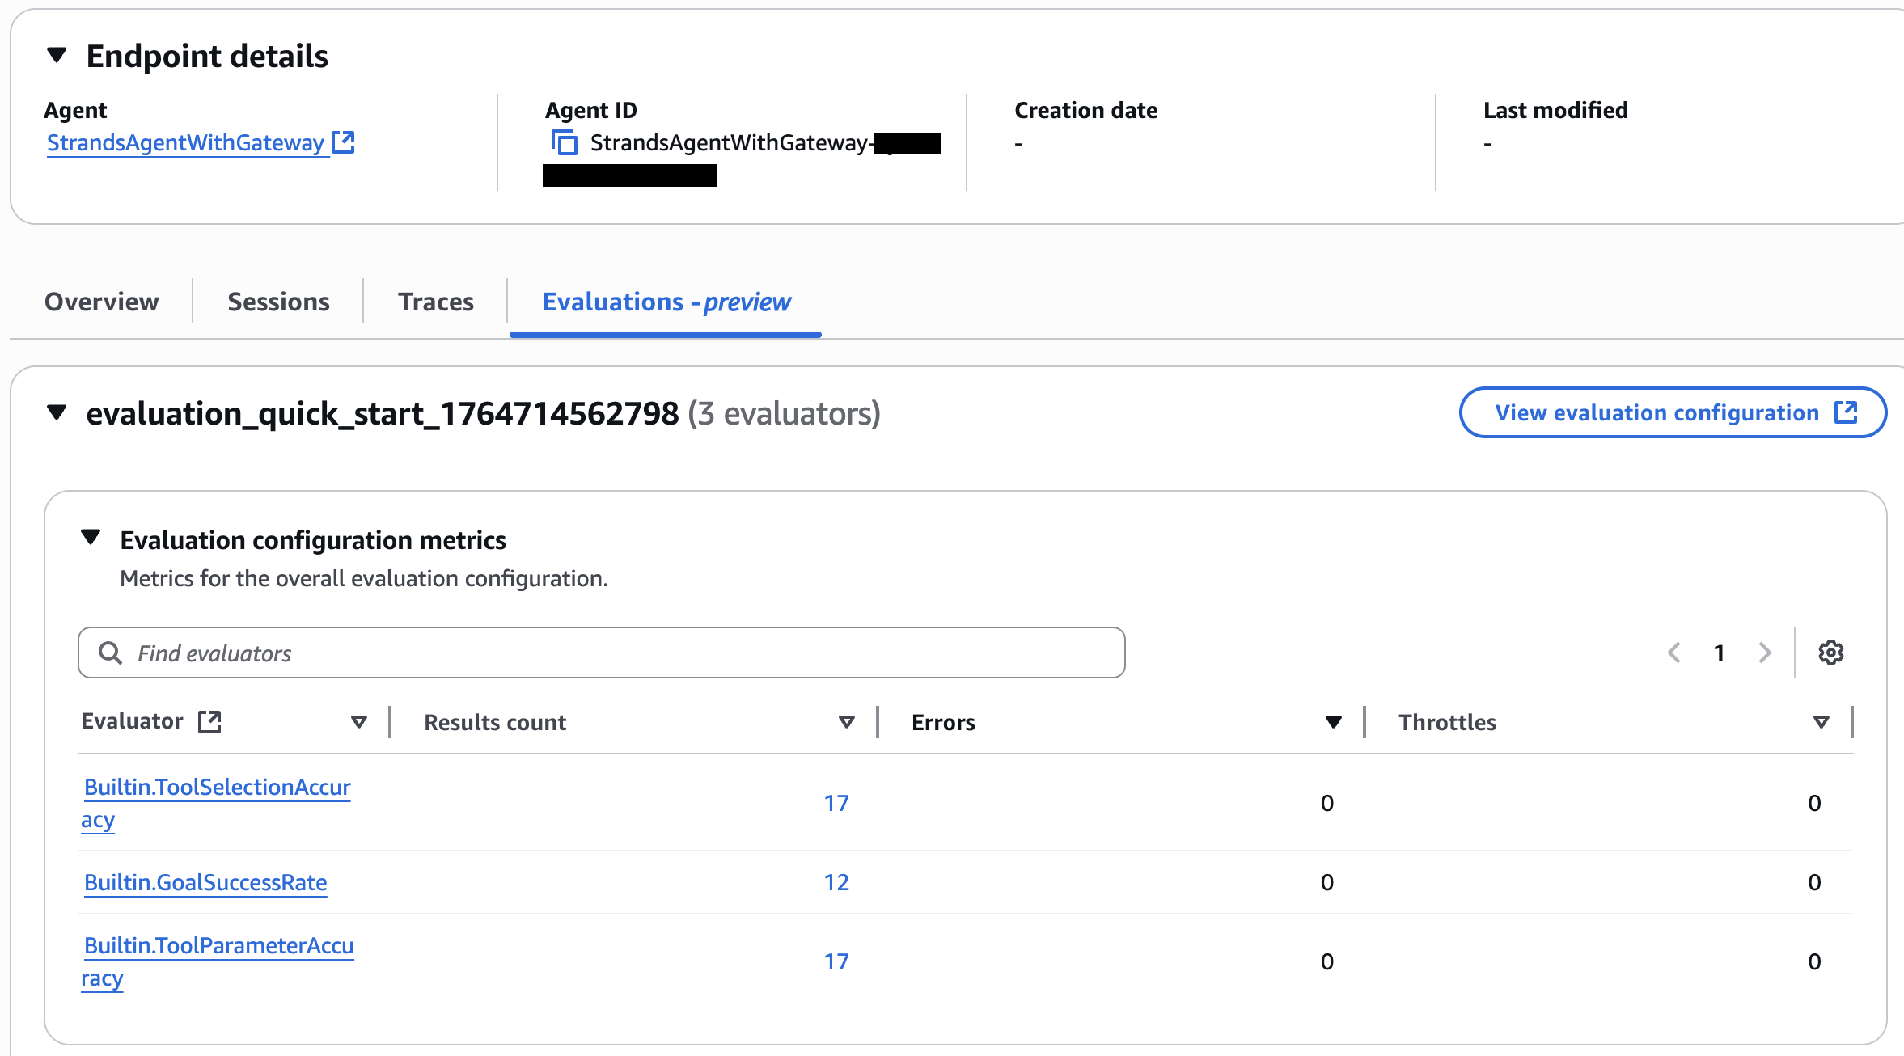
Task: Collapse Evaluation configuration metrics panel
Action: point(91,538)
